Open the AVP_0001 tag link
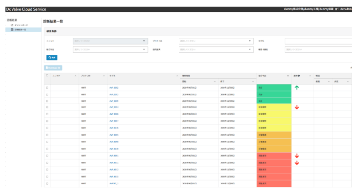This screenshot has height=194, width=357. [114, 156]
